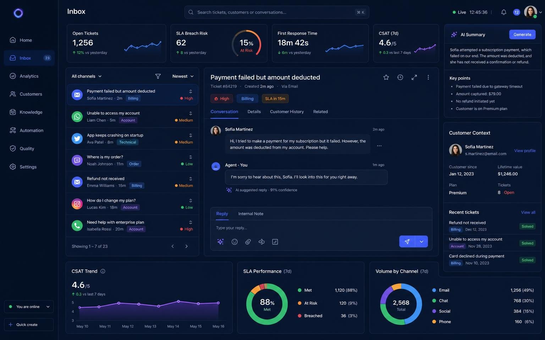
Task: Expand the Where is my order row chevron
Action: coord(191,157)
